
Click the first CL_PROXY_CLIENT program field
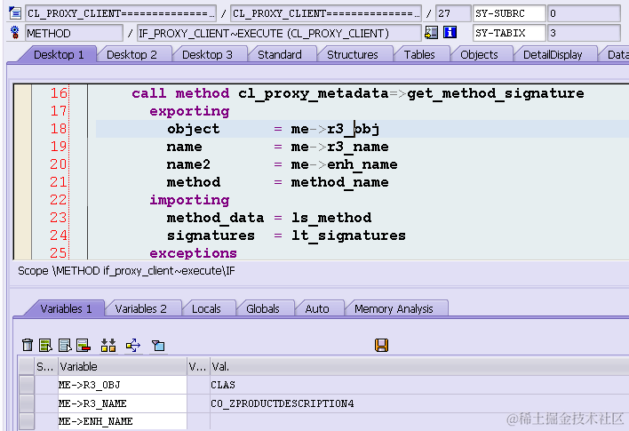[120, 13]
